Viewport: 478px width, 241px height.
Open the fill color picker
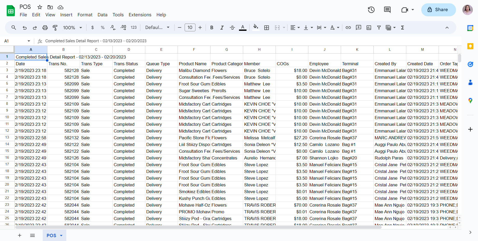[x=256, y=27]
